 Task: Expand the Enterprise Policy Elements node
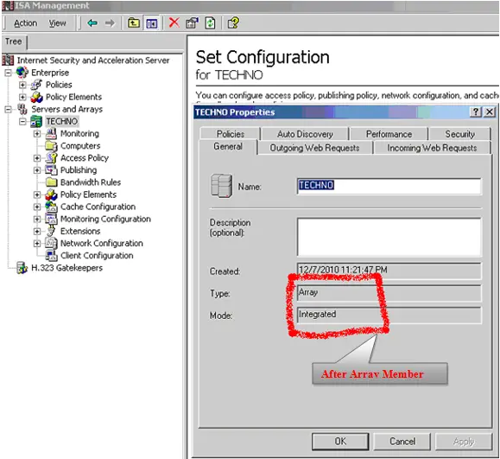pos(22,97)
